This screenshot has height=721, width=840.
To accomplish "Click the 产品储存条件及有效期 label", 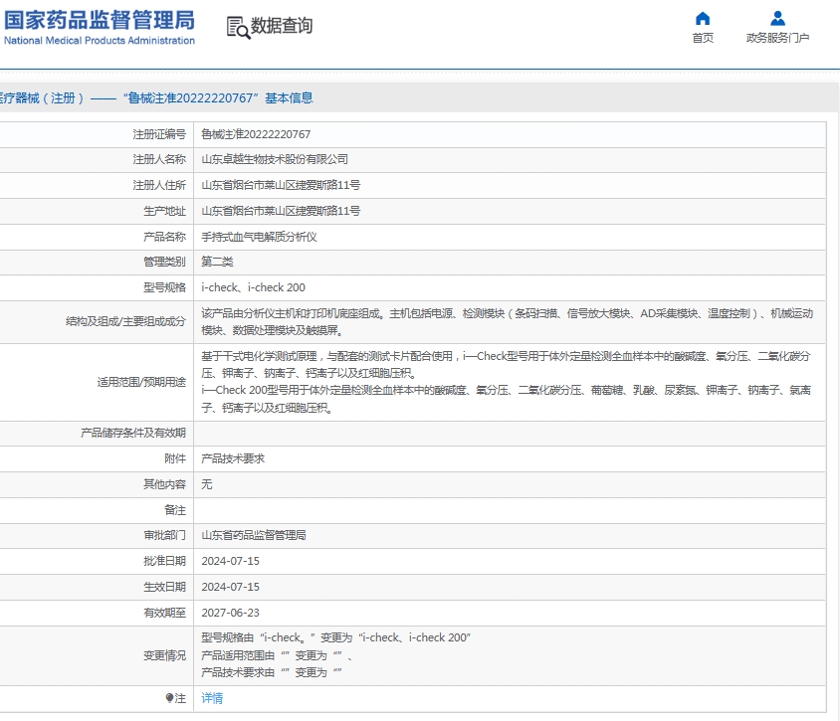I will tap(133, 433).
